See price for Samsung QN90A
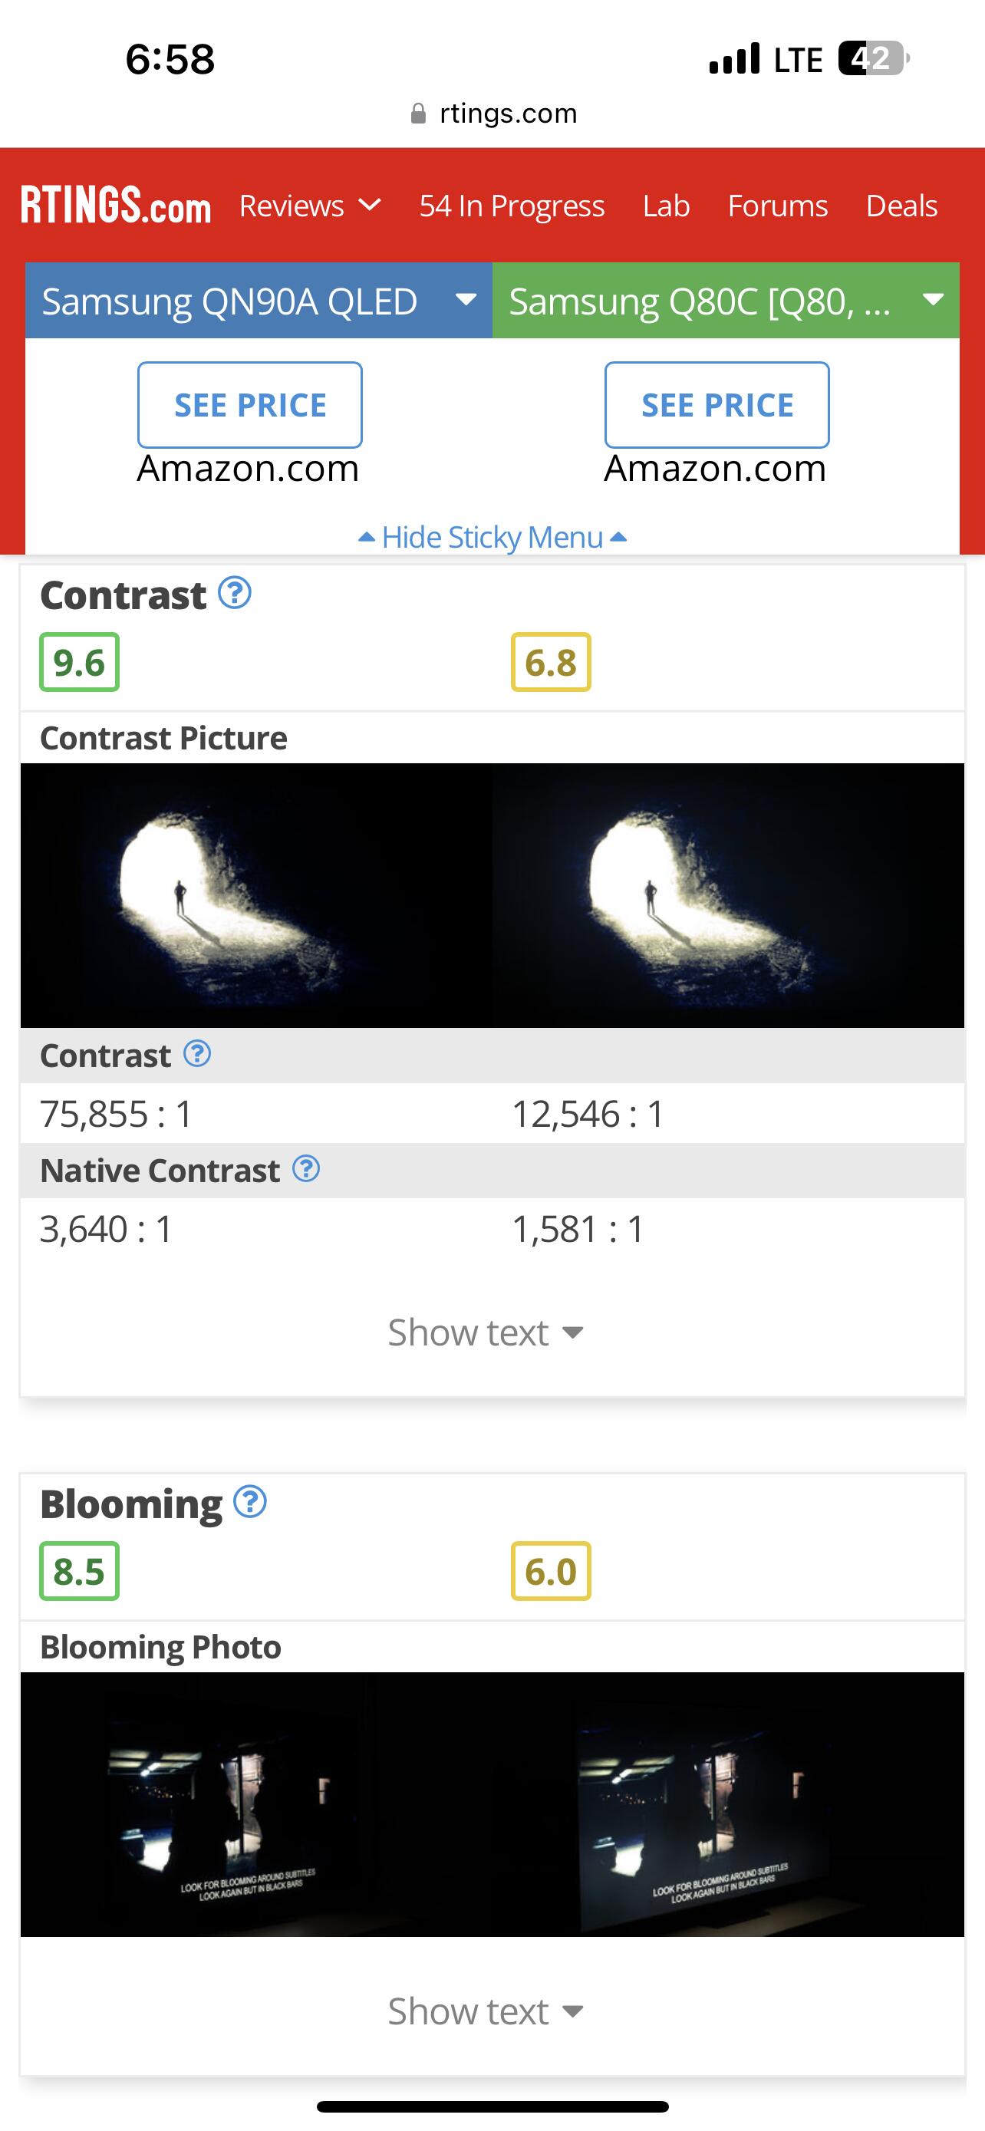 pyautogui.click(x=250, y=404)
